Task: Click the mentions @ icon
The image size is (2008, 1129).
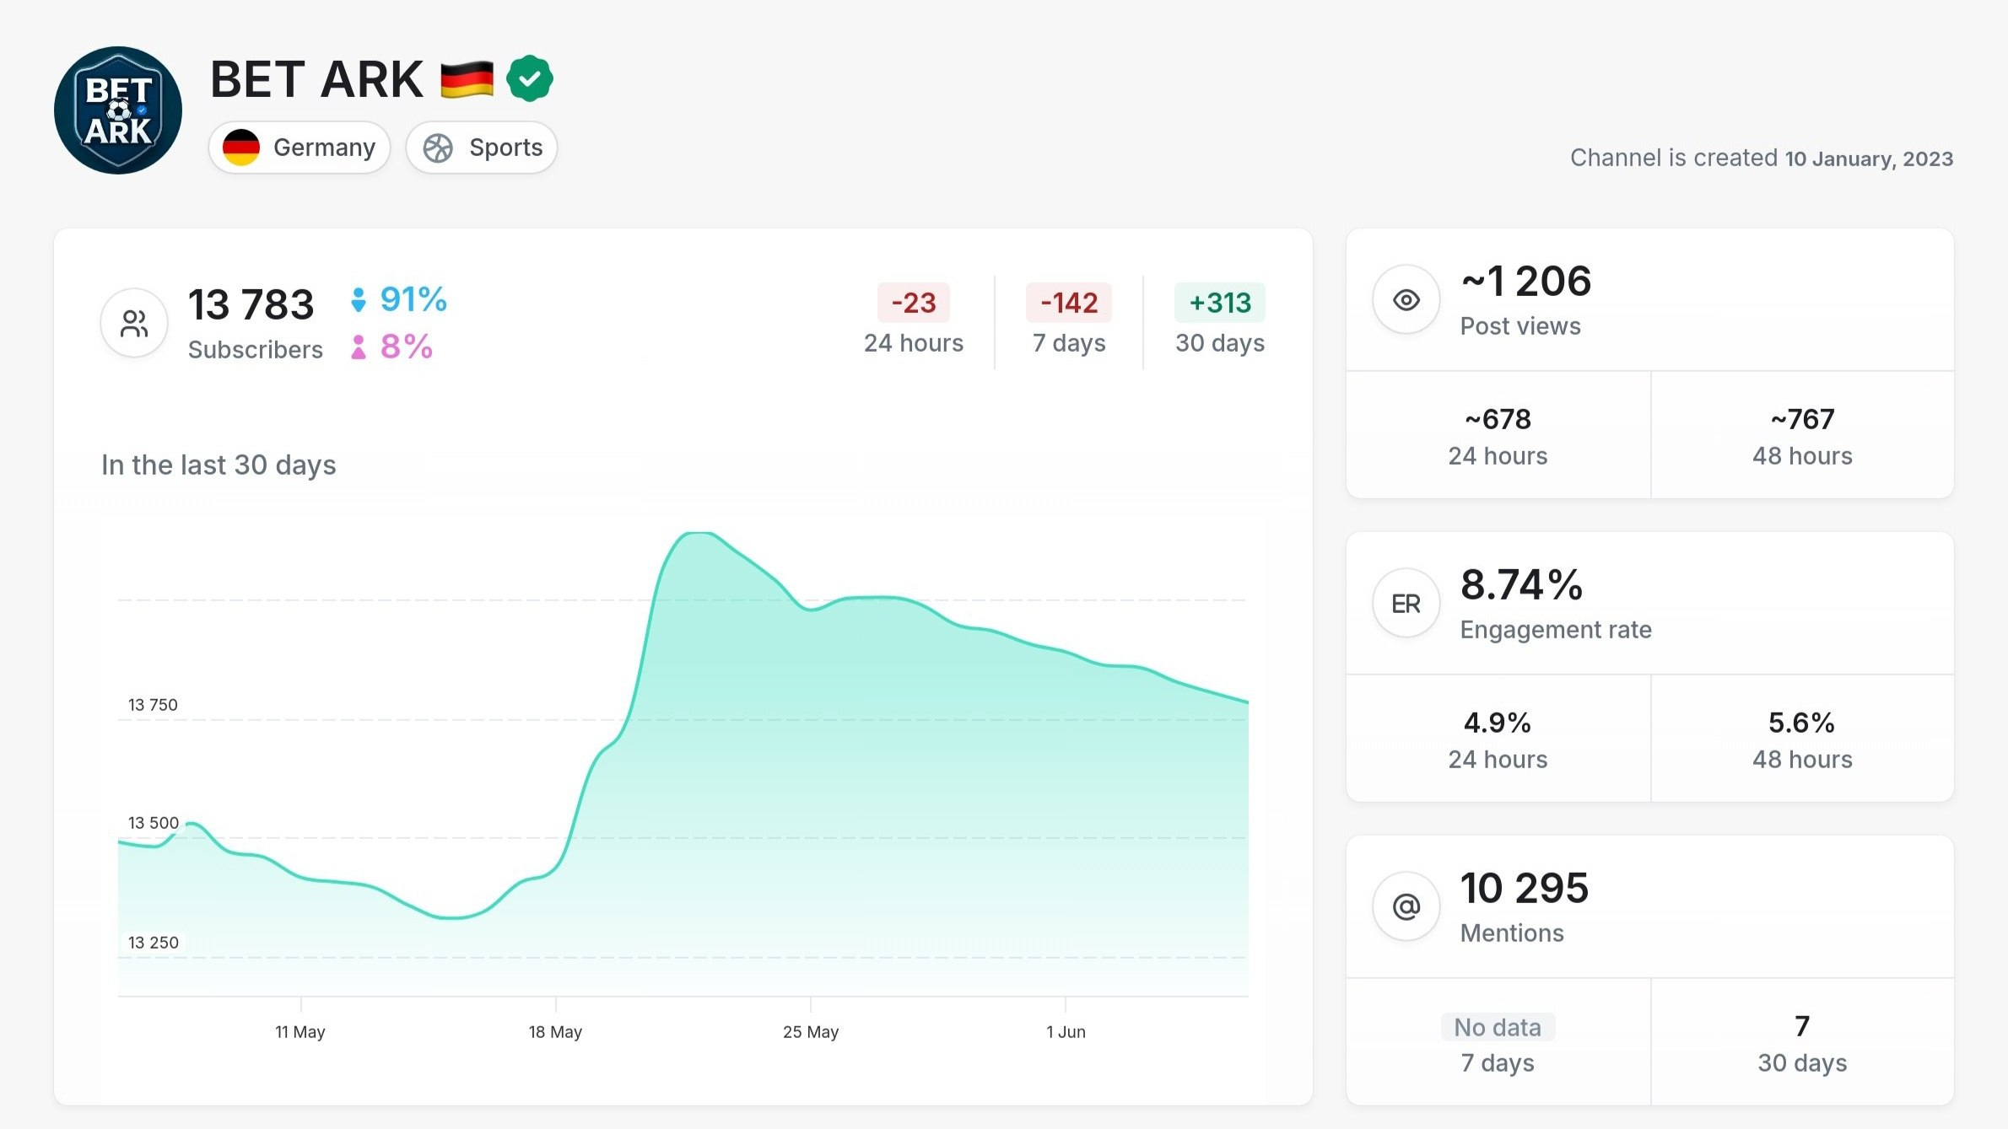Action: (x=1406, y=906)
